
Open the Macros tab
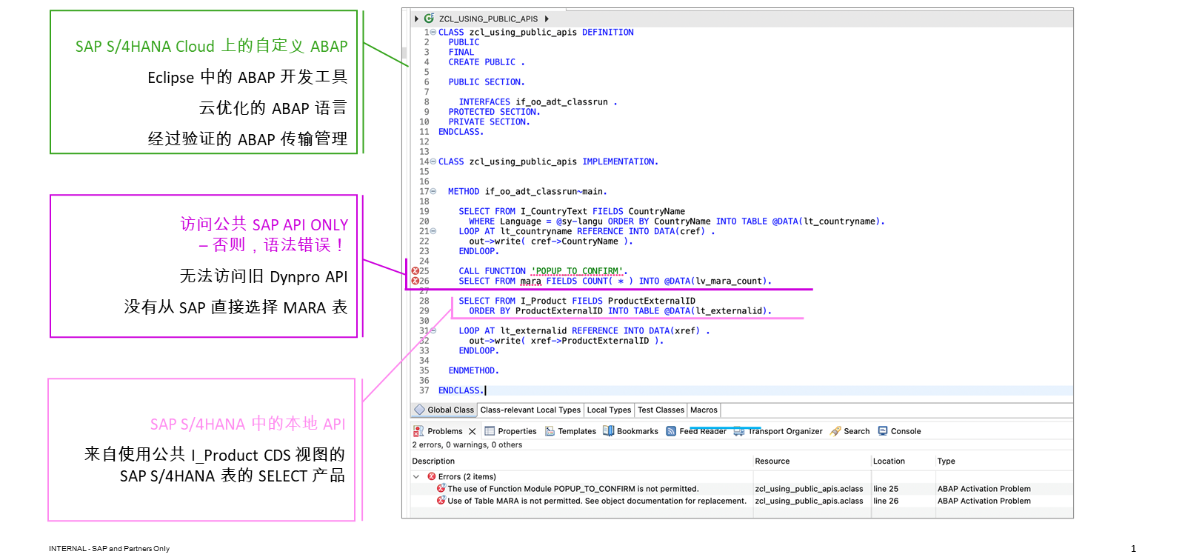tap(704, 410)
